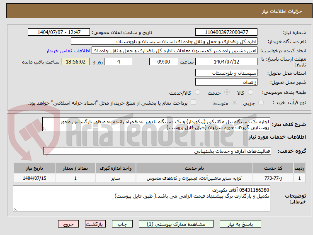Viewport: 313px width, 235px height.
Task: Click the date cell 1404/07/15
Action: pos(34,178)
